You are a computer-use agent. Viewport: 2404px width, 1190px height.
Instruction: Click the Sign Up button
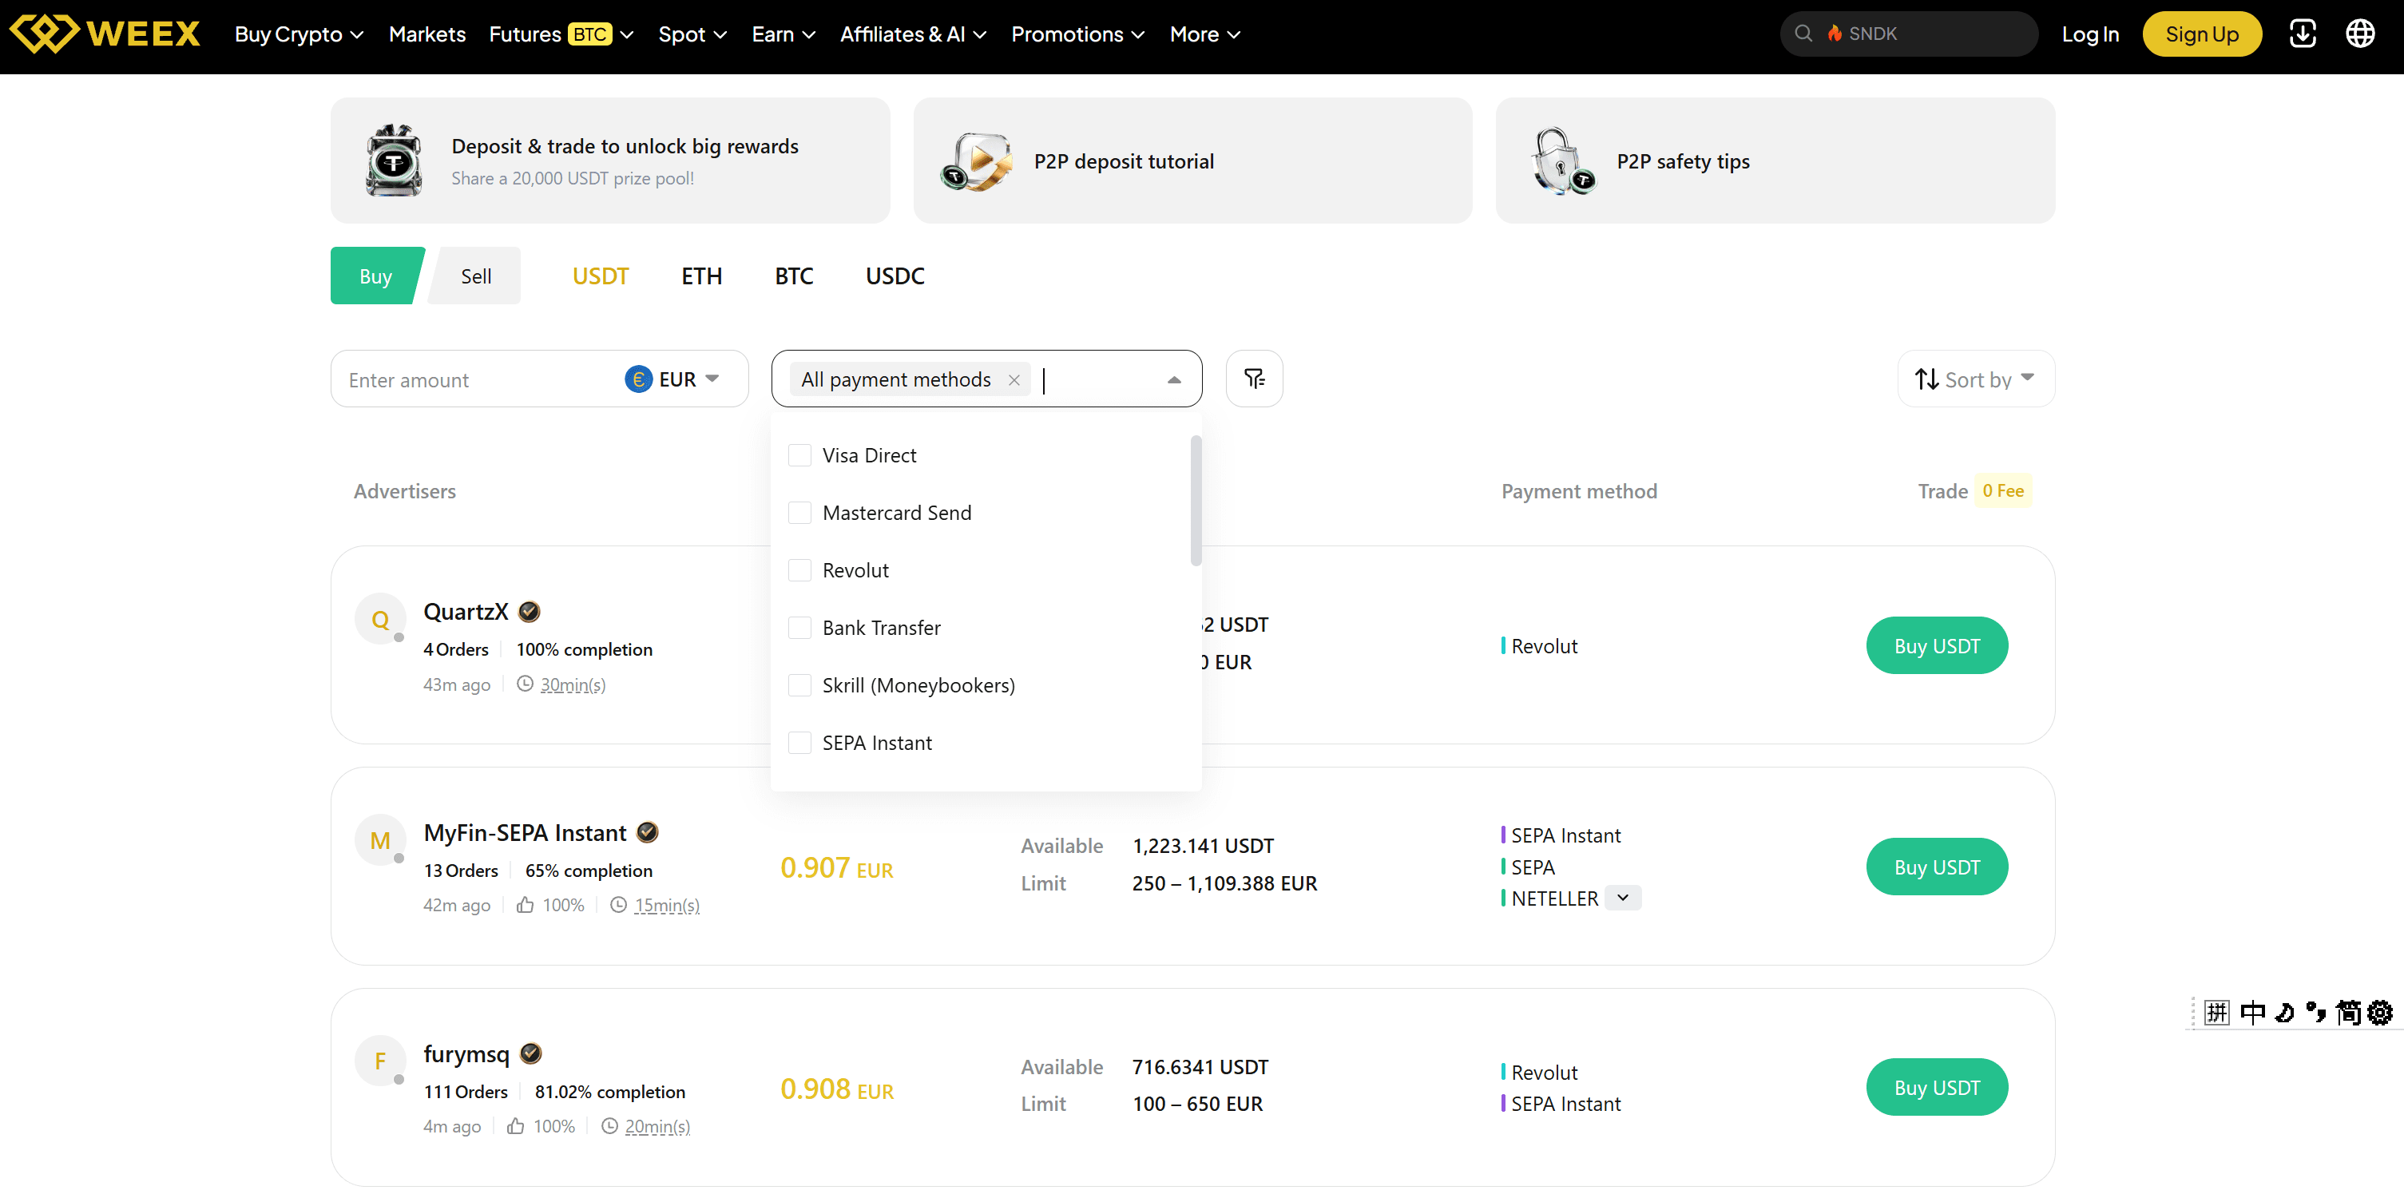2201,34
